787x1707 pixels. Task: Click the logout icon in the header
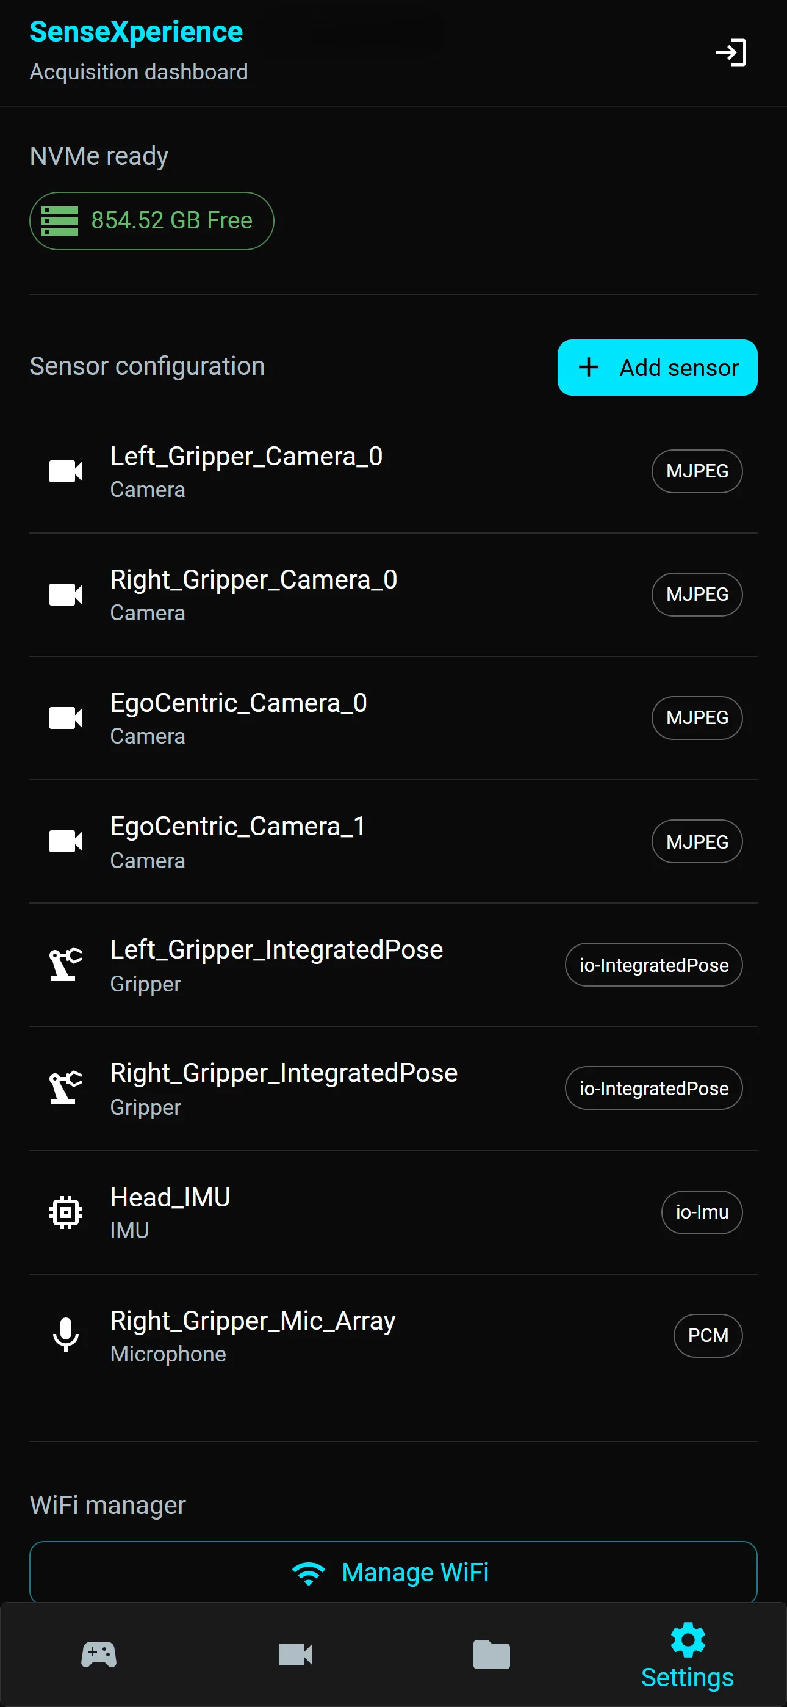[731, 53]
